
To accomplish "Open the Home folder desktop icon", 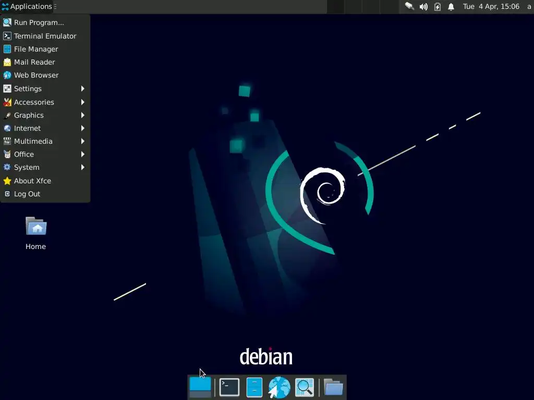I will [x=36, y=233].
